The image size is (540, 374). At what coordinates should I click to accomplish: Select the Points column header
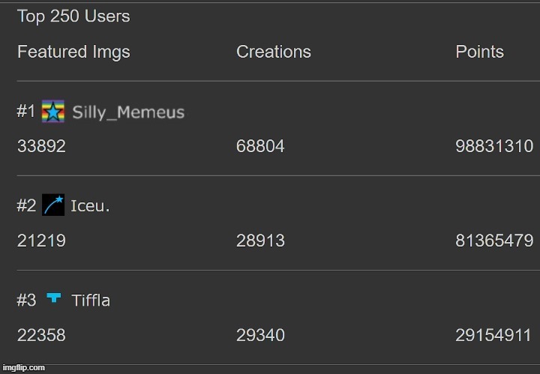pyautogui.click(x=479, y=52)
